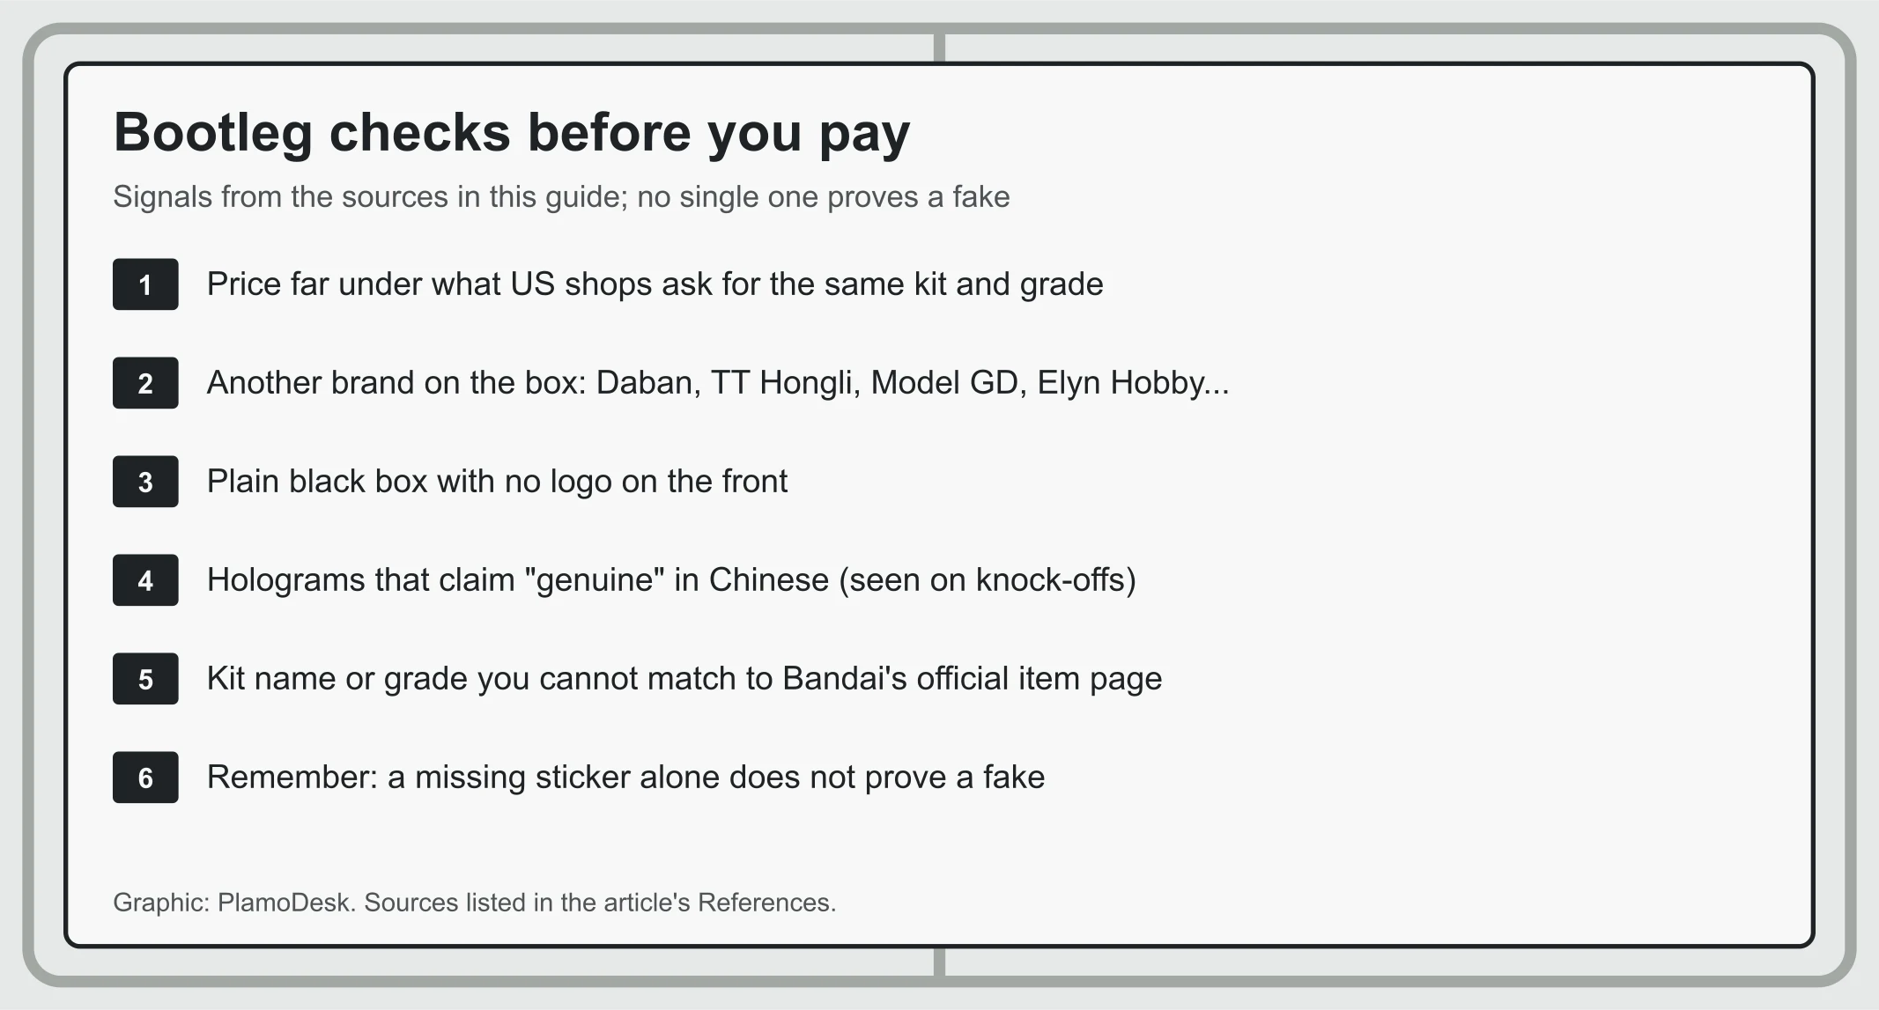
Task: Select the 'Price far under what US shops' line
Action: pyautogui.click(x=655, y=284)
